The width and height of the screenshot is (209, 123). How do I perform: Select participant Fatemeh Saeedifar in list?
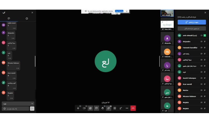pos(192,48)
